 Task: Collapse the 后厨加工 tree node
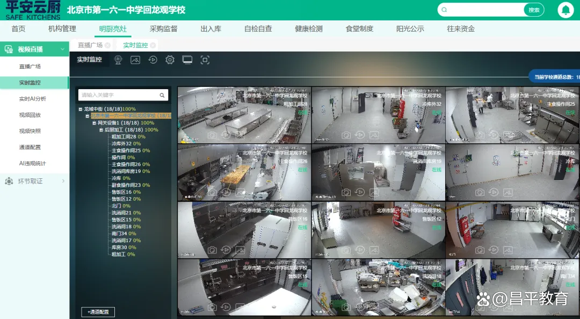(100, 130)
